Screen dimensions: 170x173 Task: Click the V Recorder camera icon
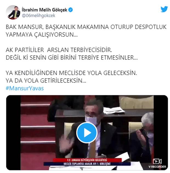tap(157, 161)
